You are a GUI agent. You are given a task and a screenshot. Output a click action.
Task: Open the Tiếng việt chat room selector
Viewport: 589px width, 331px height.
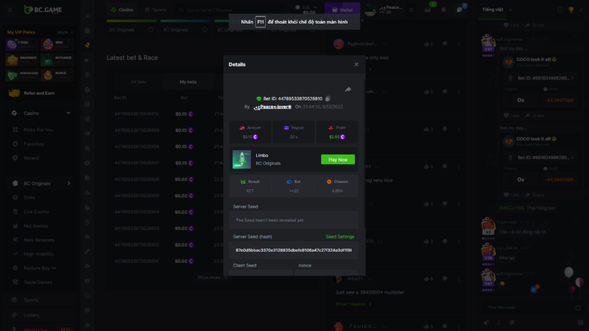click(x=492, y=10)
